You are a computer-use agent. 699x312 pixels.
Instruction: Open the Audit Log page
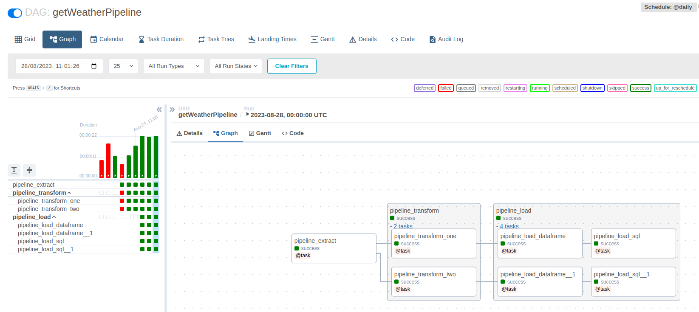[x=446, y=39]
